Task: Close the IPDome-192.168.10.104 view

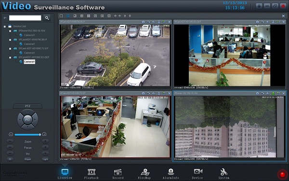Action: point(284,94)
